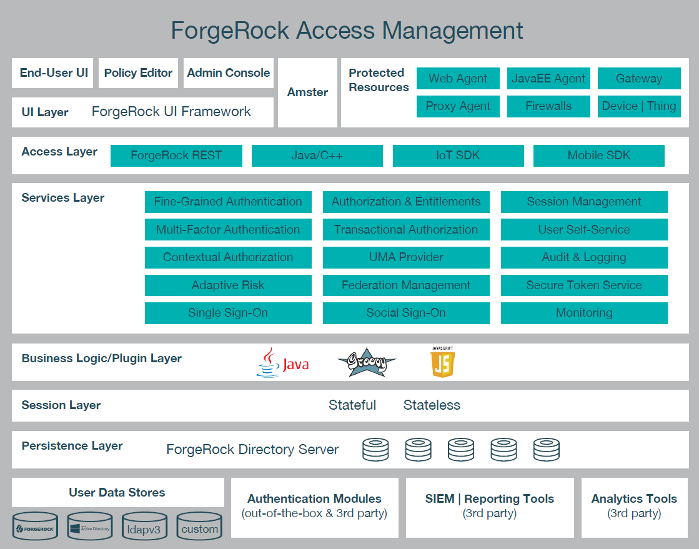Screen dimensions: 699x549
Task: Click the Stateless session label
Action: coord(432,405)
